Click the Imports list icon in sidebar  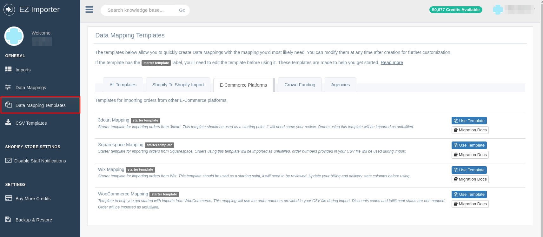point(8,69)
